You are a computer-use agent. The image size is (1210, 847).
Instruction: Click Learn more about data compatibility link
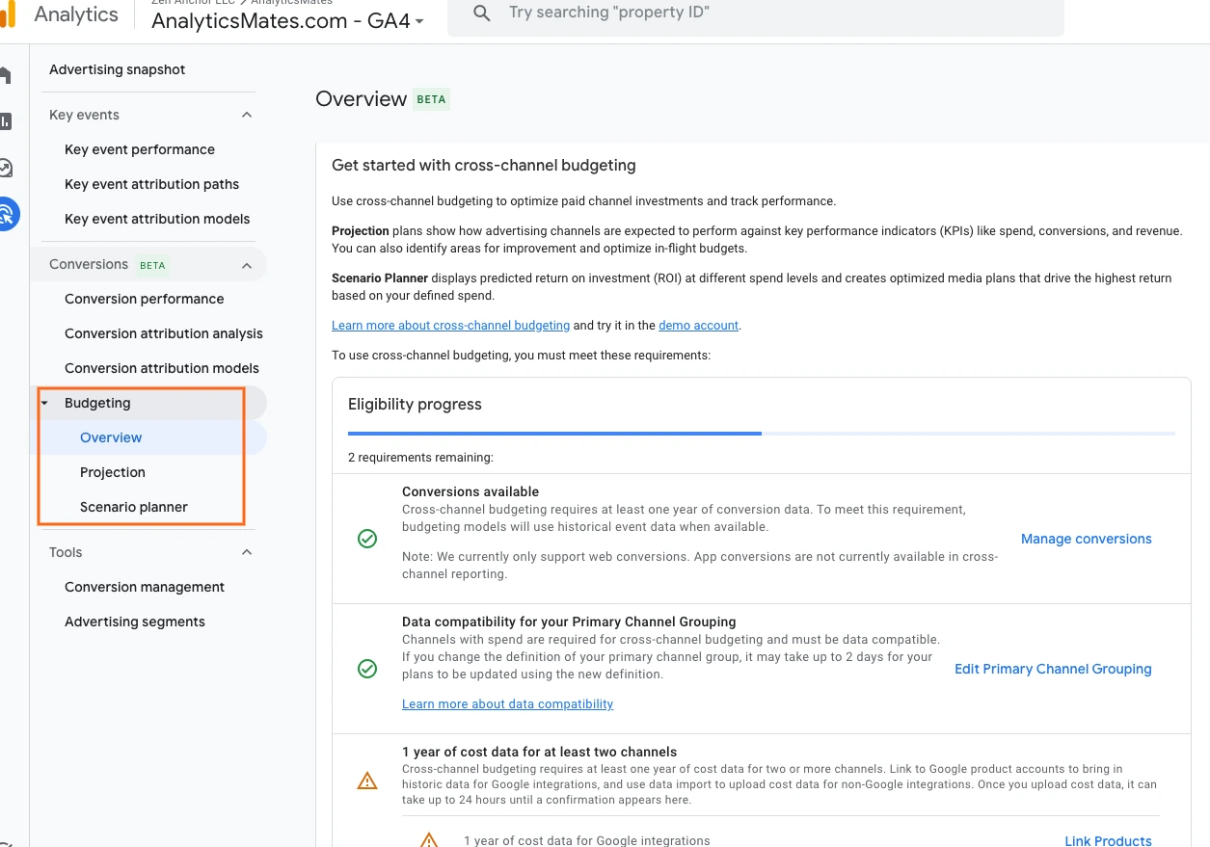pos(507,704)
